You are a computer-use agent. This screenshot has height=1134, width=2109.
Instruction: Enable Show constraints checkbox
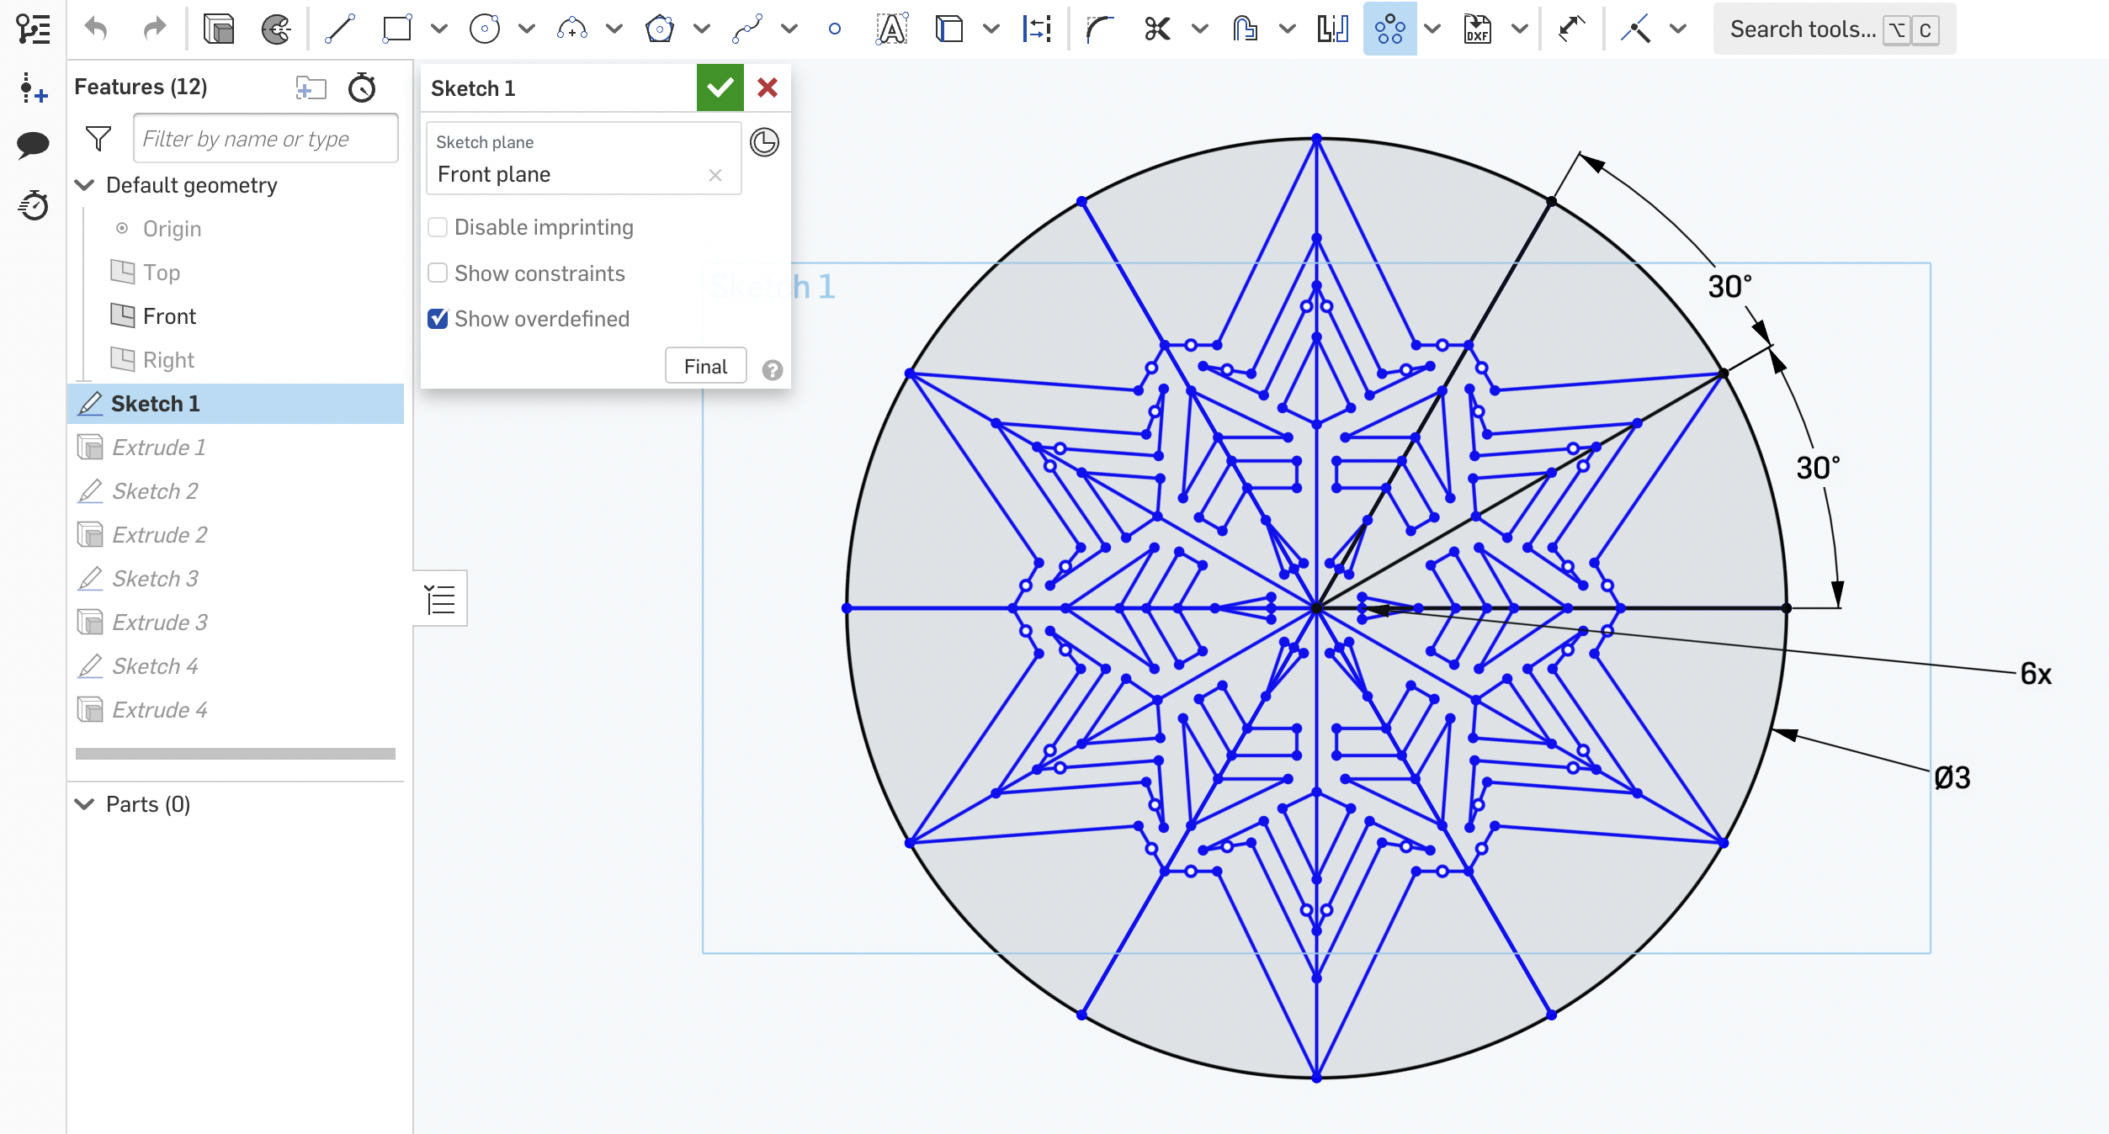[x=437, y=273]
